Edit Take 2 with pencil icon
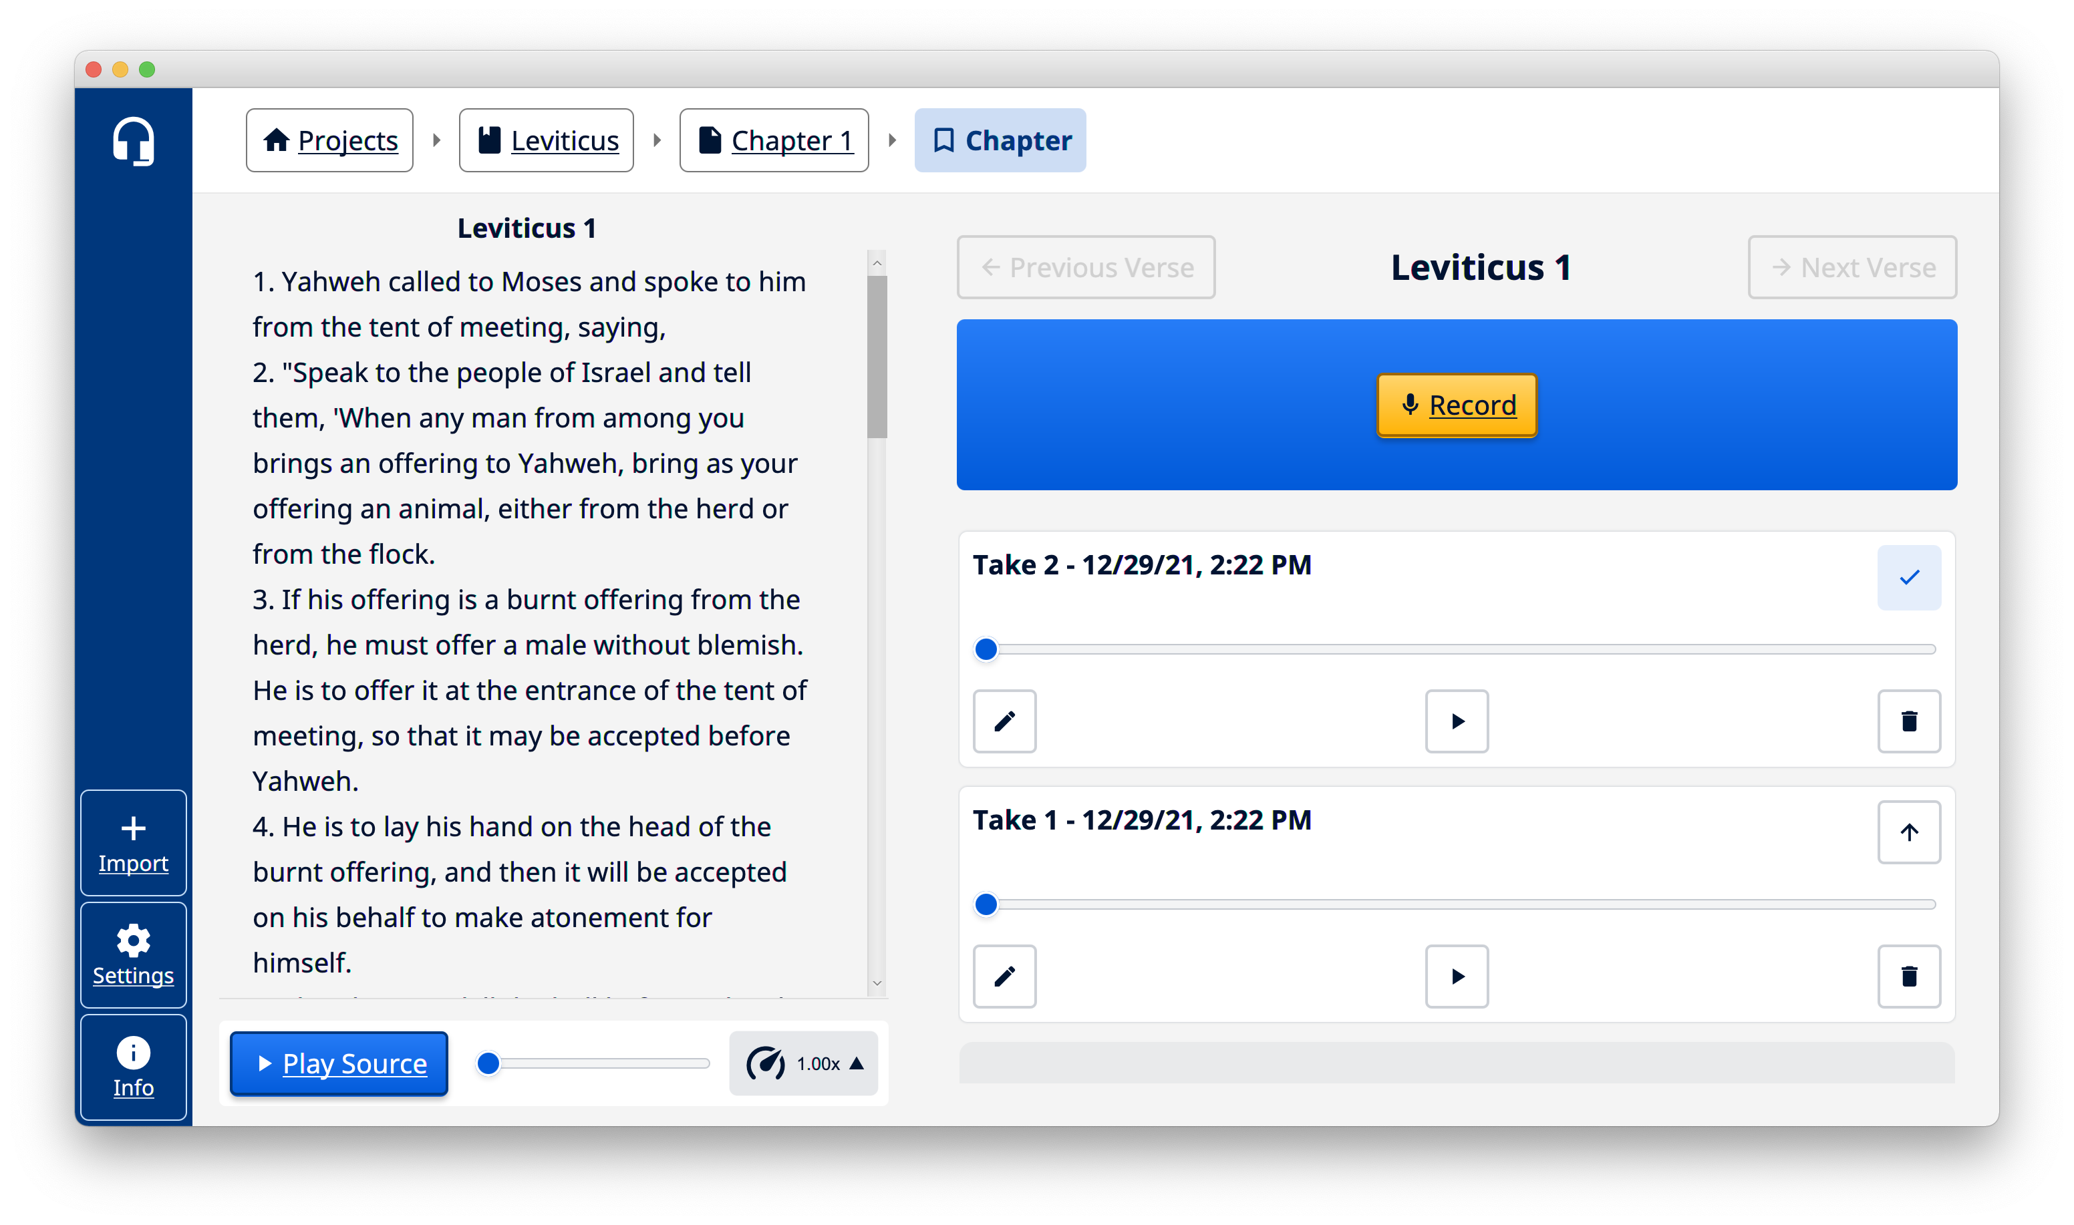Screen dimensions: 2074x1225 click(x=1004, y=721)
